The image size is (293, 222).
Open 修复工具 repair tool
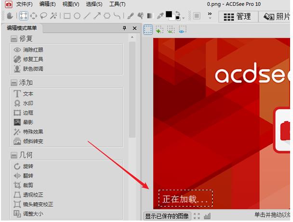[x=28, y=59]
